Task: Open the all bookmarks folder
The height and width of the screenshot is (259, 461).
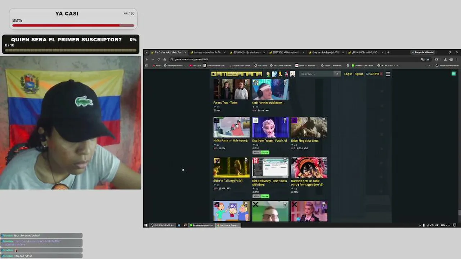Action: coord(447,65)
